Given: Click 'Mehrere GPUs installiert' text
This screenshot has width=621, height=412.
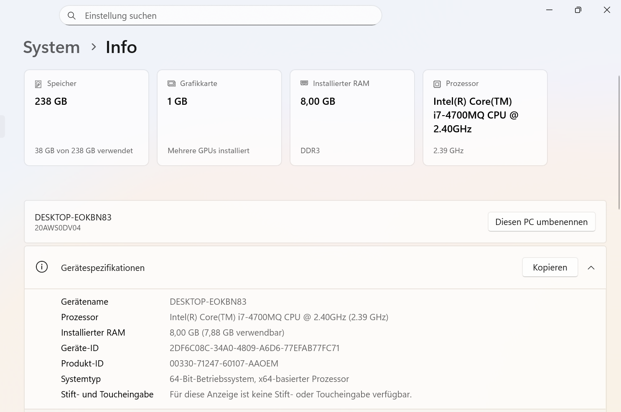Looking at the screenshot, I should point(209,151).
